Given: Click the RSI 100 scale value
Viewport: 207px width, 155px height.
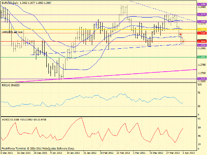Looking at the screenshot, I should pyautogui.click(x=199, y=85).
